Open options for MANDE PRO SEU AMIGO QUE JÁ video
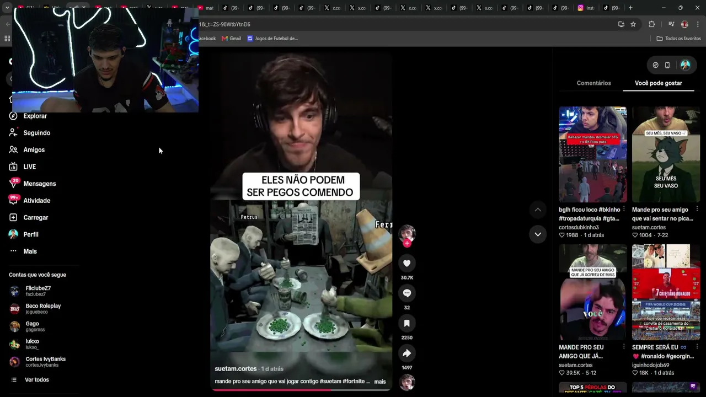706x397 pixels. pos(624,347)
